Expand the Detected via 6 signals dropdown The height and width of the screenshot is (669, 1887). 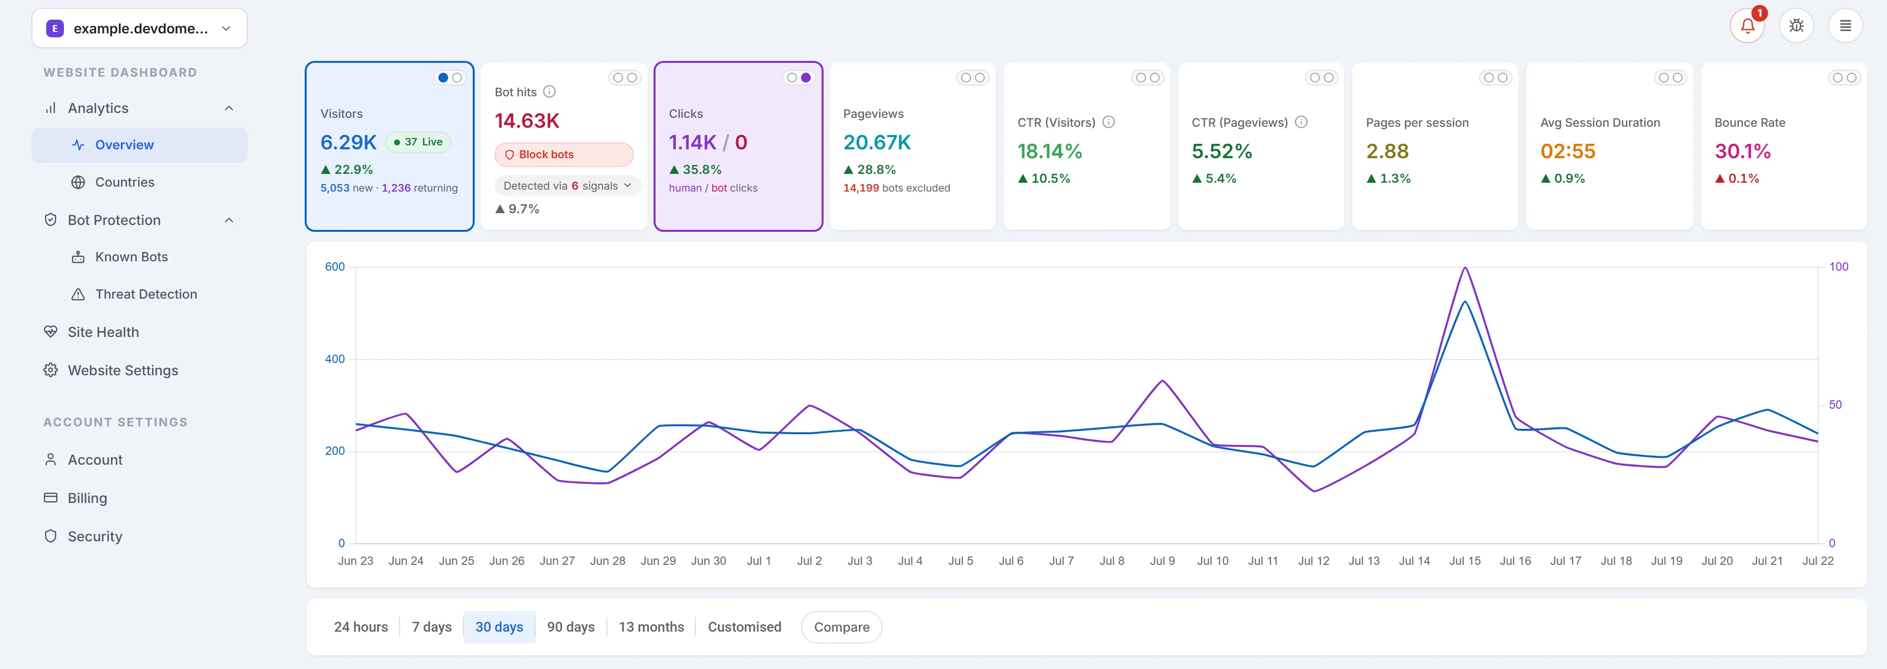pos(567,186)
